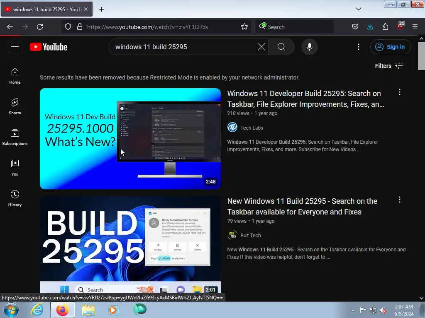Image resolution: width=425 pixels, height=318 pixels.
Task: Show hidden tray icons arrow
Action: pyautogui.click(x=353, y=310)
